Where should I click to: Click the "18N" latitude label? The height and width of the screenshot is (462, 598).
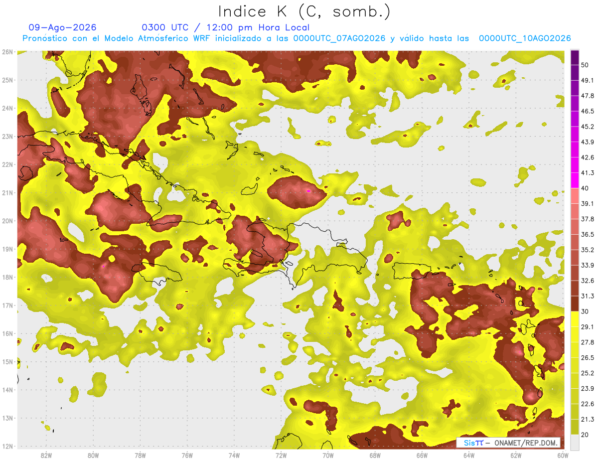7,277
